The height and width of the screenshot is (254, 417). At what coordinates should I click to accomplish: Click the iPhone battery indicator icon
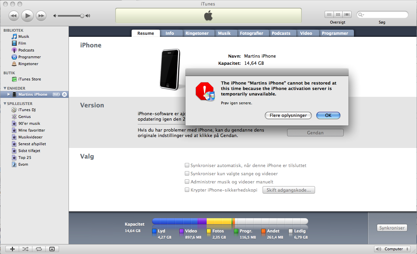[x=56, y=94]
